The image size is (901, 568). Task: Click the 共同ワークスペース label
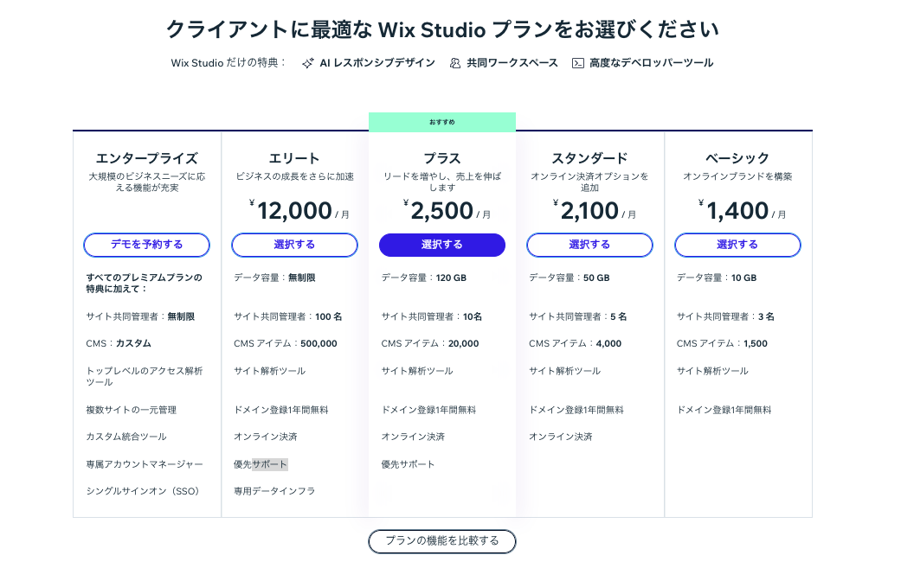512,63
